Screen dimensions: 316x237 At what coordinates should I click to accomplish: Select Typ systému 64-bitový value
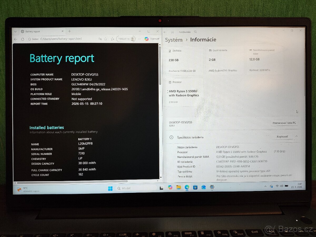[x=243, y=171]
